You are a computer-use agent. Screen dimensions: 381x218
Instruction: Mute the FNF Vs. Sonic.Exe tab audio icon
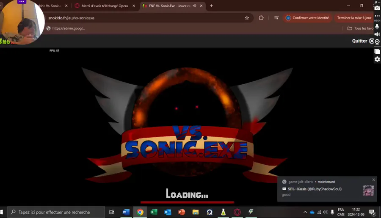pyautogui.click(x=194, y=6)
